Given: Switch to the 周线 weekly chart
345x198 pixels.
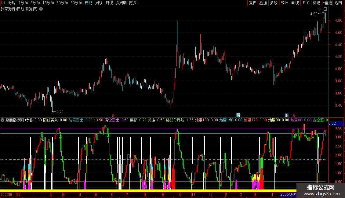Looking at the screenshot, I should (99, 3).
